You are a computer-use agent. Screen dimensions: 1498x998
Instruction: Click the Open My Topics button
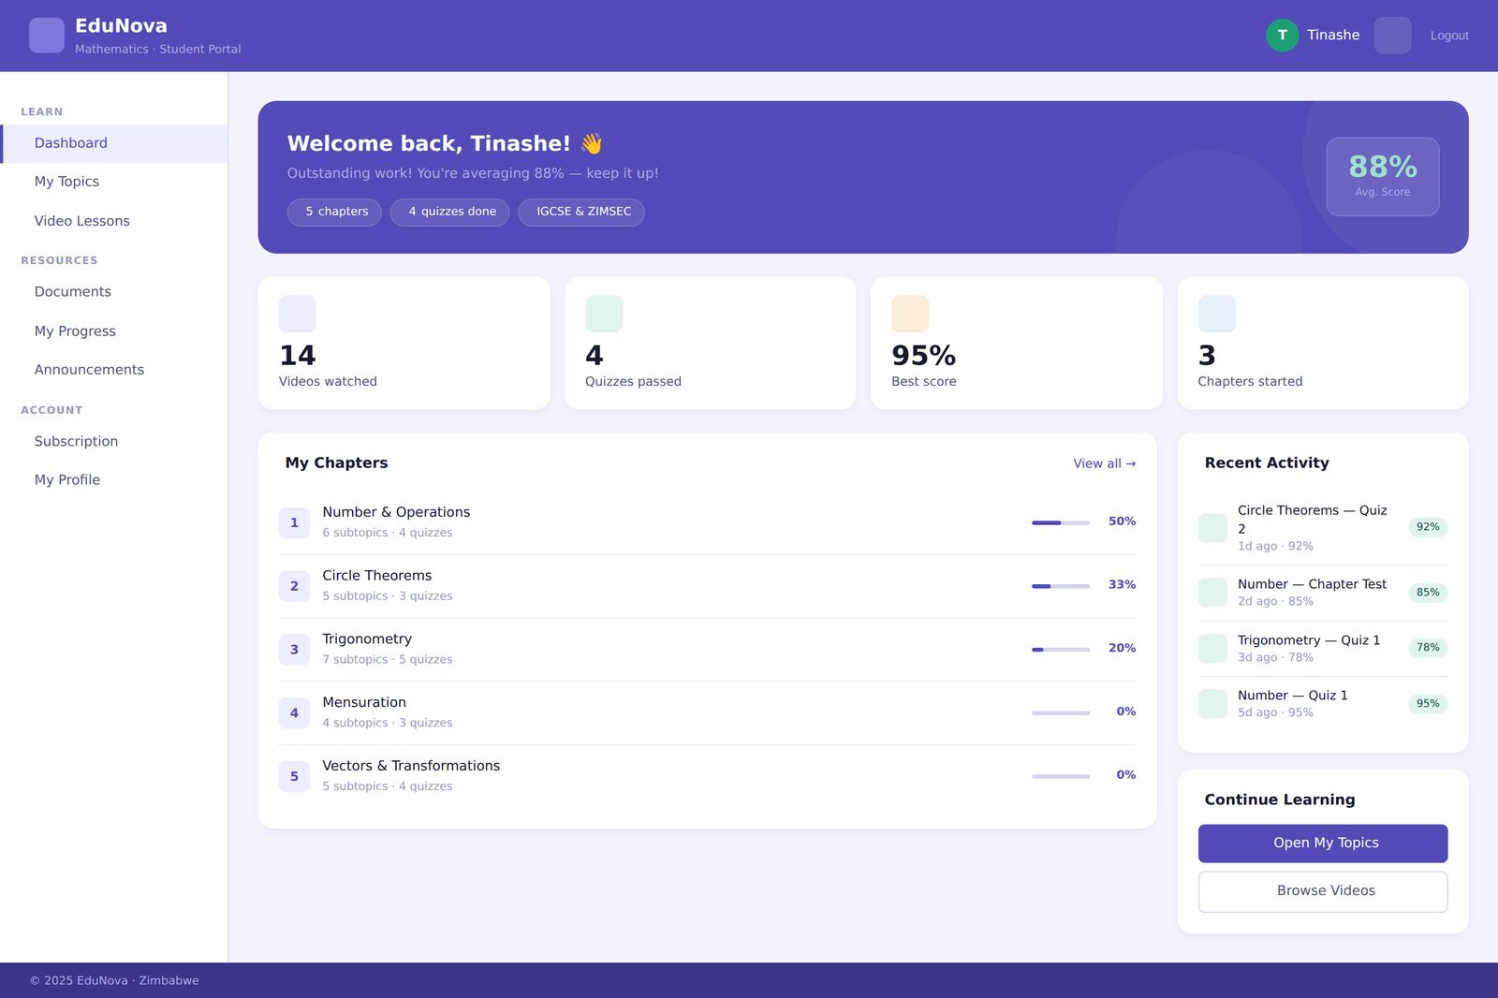[x=1323, y=844]
